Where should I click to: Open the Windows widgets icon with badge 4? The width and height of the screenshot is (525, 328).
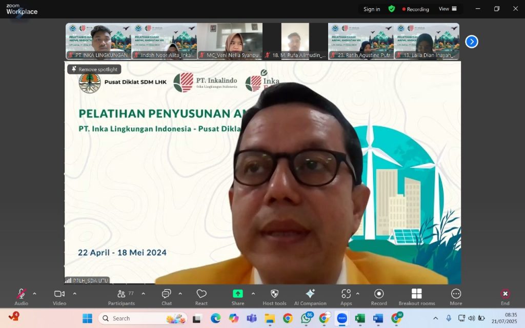14,316
